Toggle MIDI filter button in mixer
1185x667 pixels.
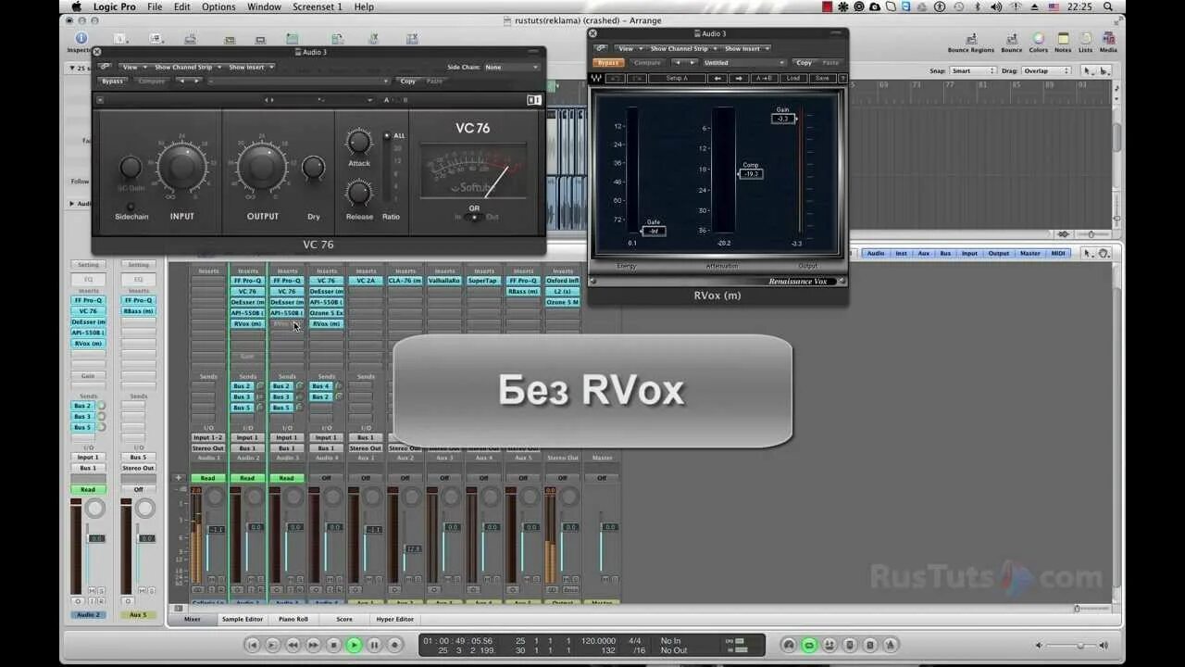click(x=1059, y=253)
